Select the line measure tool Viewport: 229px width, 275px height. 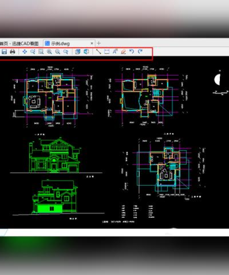tap(98, 51)
